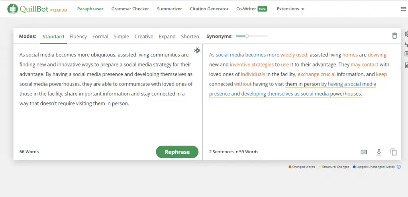Click the word 'ubiquitous' in input text
This screenshot has height=197, width=408.
pyautogui.click(x=104, y=55)
